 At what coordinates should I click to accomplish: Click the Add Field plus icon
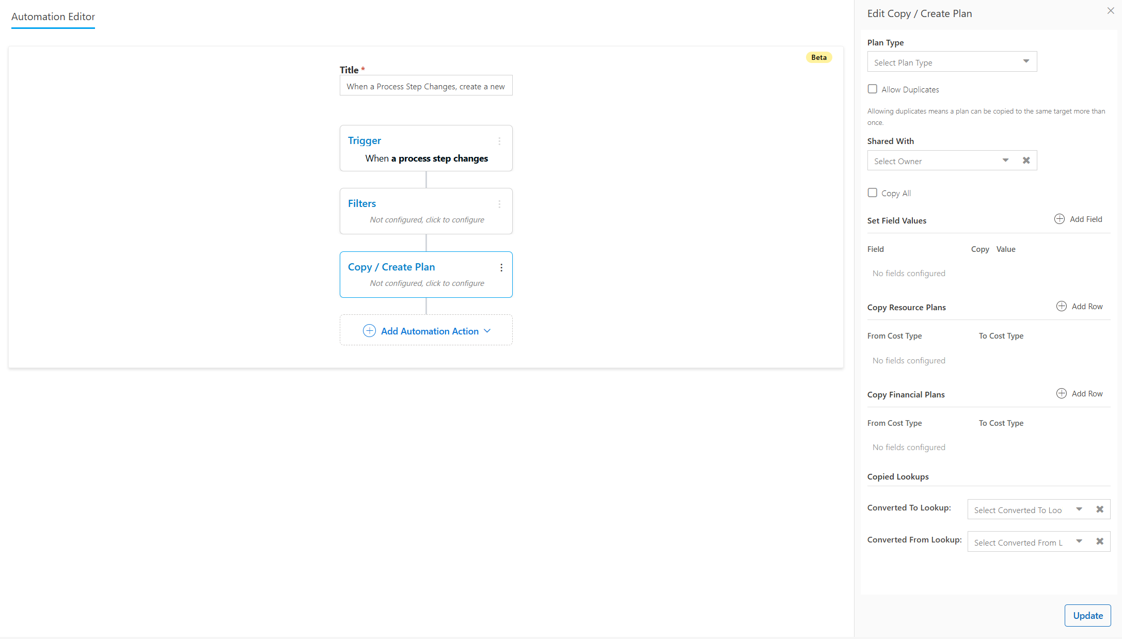point(1060,219)
